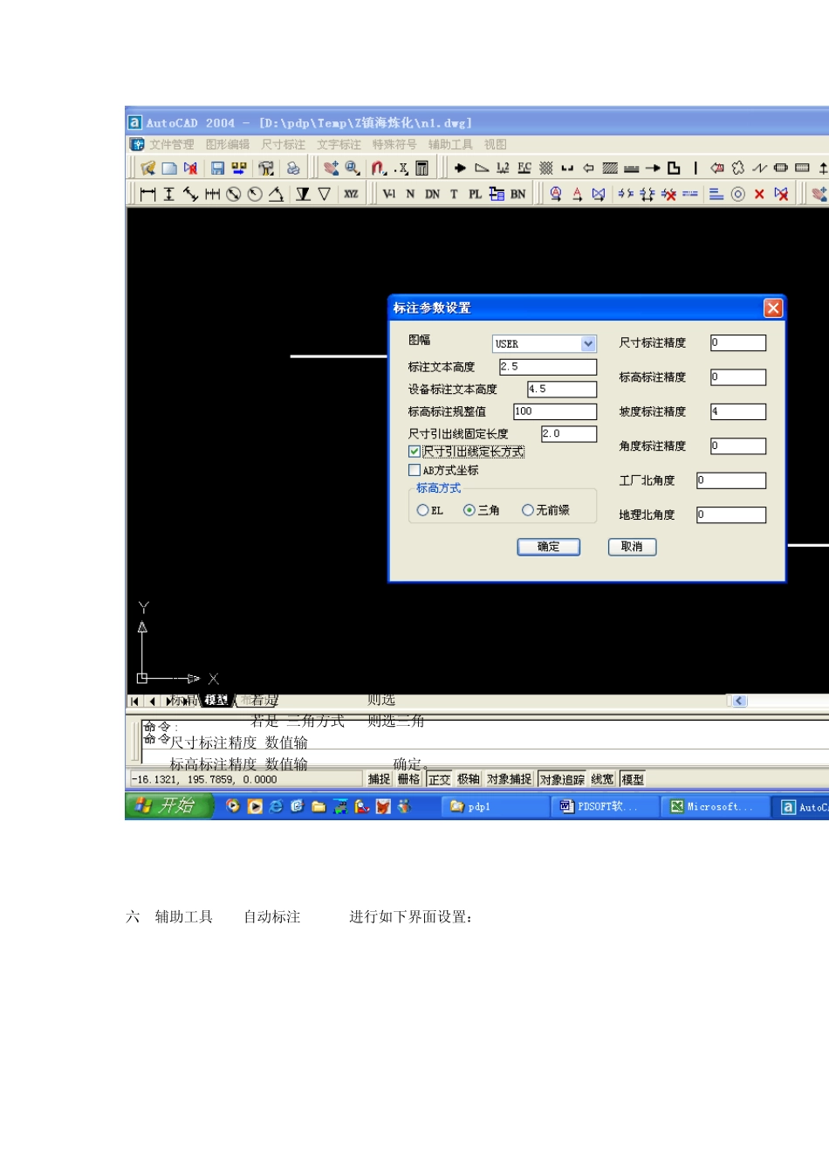Click the EC toolbar icon
Viewport: 829px width, 1174px height.
point(524,168)
